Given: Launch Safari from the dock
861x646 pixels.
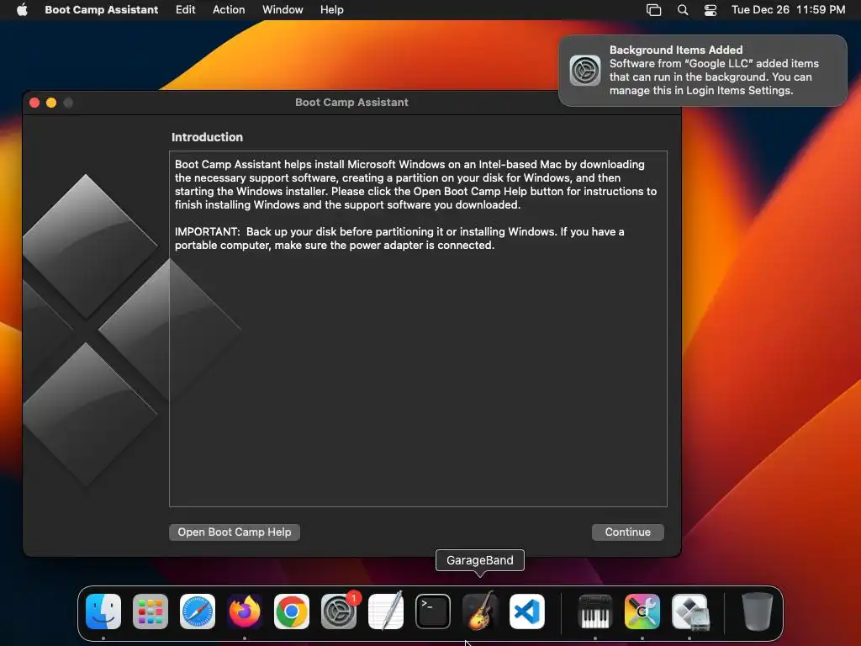Looking at the screenshot, I should tap(198, 612).
